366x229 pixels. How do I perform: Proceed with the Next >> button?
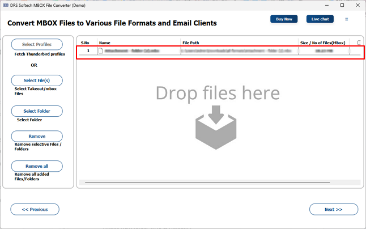point(334,209)
